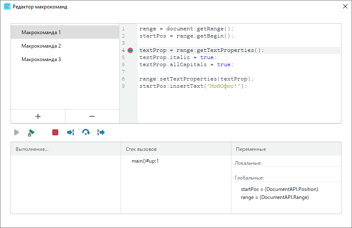This screenshot has height=228, width=352.
Task: Click the Step Into debug icon
Action: (x=70, y=132)
